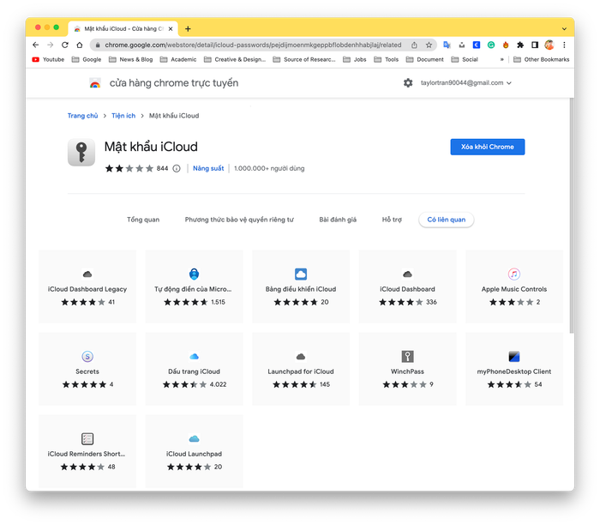Open the Chrome profile avatar
Viewport: 600px width, 525px height.
tap(549, 45)
